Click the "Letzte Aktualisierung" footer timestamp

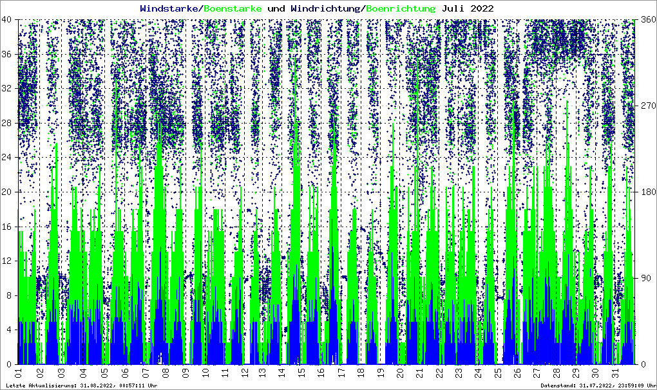(81, 385)
